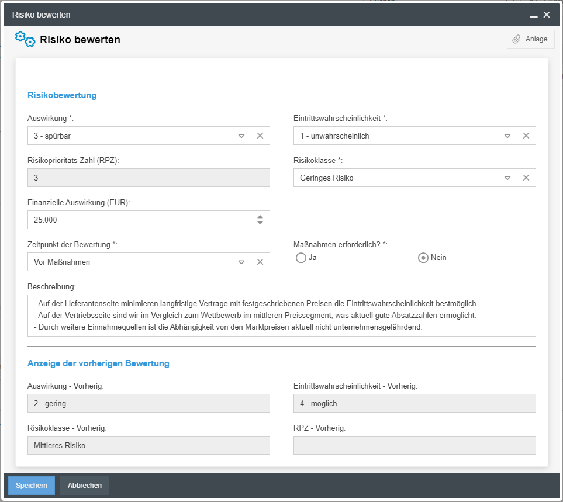563x502 pixels.
Task: Select Nein for Maßnahmen erforderlich
Action: (x=423, y=258)
